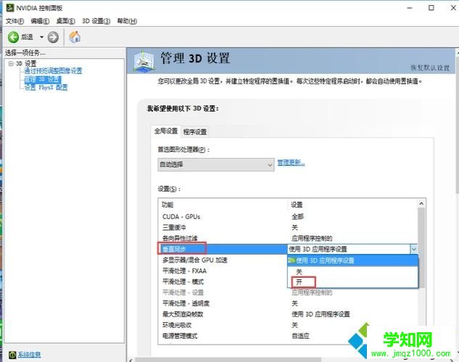Click the 全部 value for CUDA - GPUs
The width and height of the screenshot is (459, 362).
297,217
